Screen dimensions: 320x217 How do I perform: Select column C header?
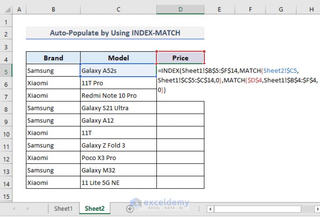[x=118, y=10]
